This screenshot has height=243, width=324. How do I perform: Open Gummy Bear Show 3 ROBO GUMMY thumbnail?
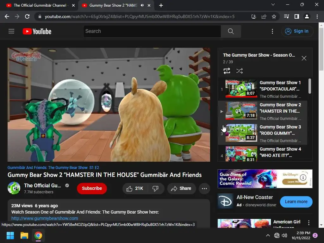pyautogui.click(x=241, y=133)
